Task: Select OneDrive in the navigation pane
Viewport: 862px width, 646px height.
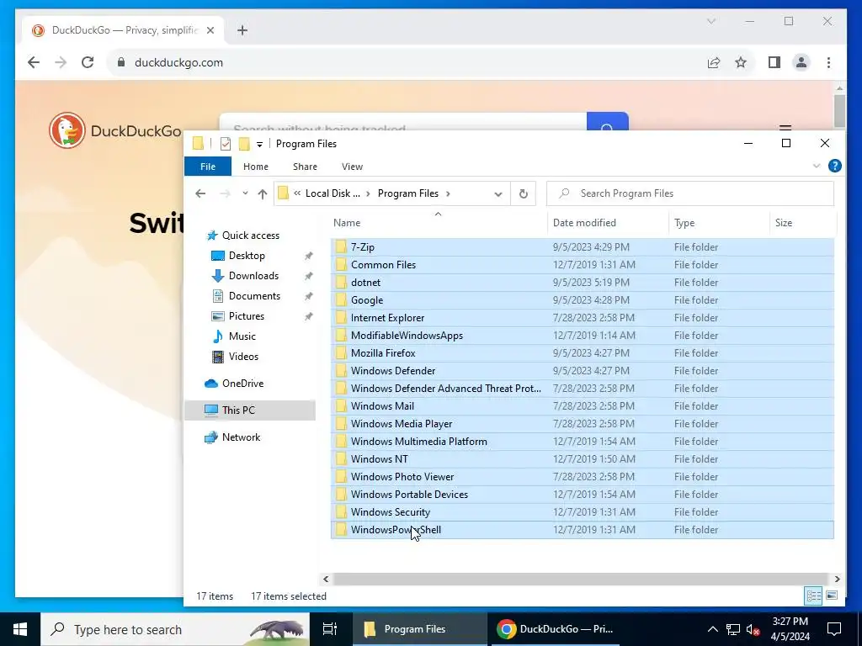Action: [x=242, y=384]
